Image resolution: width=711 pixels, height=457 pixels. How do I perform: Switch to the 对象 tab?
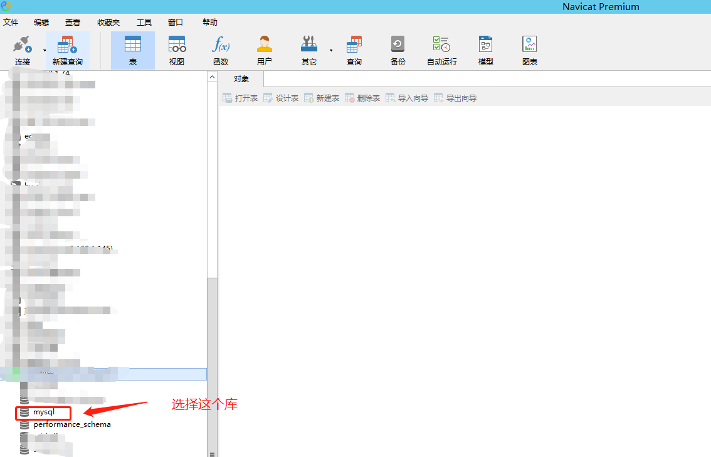coord(241,79)
